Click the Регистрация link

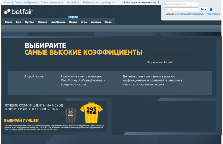[213, 14]
